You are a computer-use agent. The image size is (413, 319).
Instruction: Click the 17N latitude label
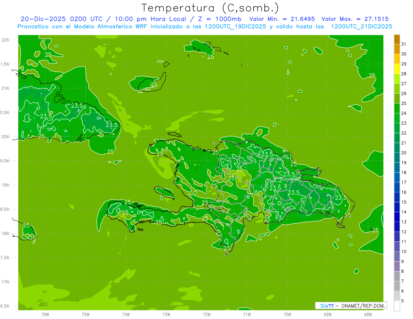coord(6,282)
